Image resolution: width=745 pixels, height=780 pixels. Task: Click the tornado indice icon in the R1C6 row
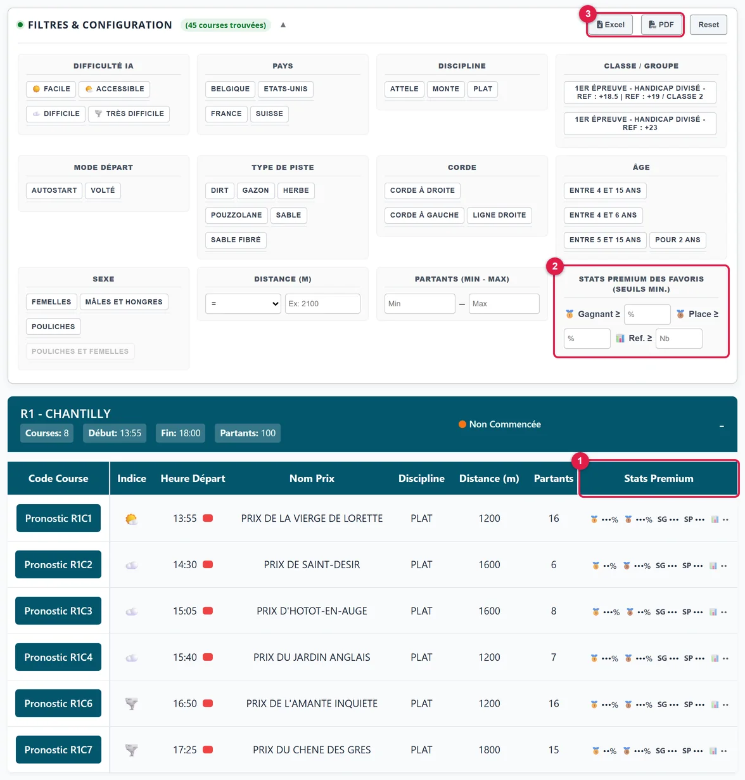pos(132,704)
